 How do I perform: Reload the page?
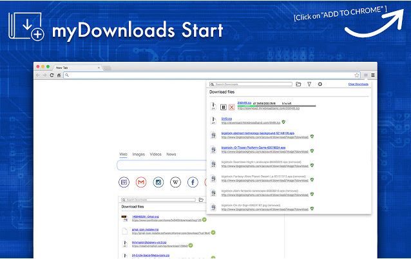(x=52, y=75)
